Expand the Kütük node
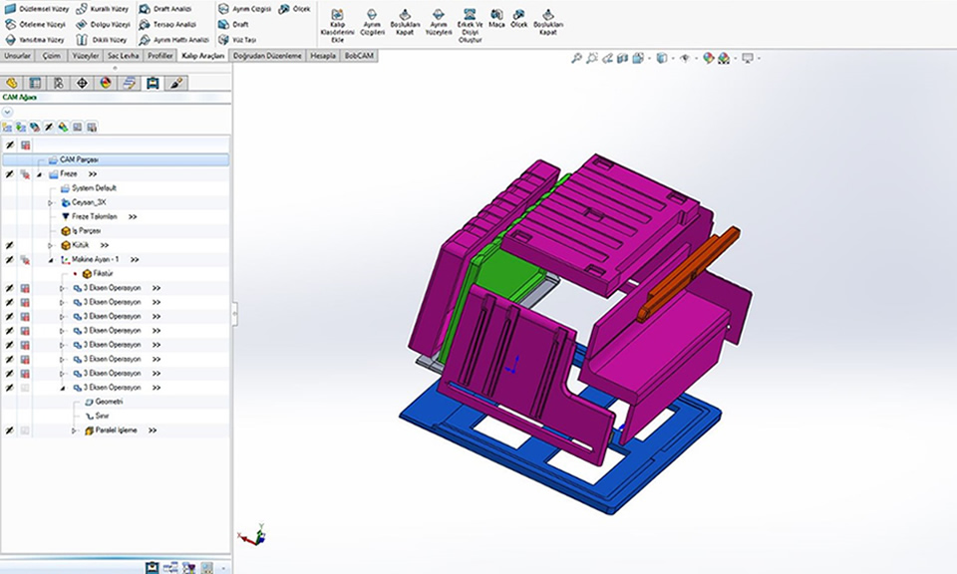Image resolution: width=957 pixels, height=574 pixels. point(51,245)
